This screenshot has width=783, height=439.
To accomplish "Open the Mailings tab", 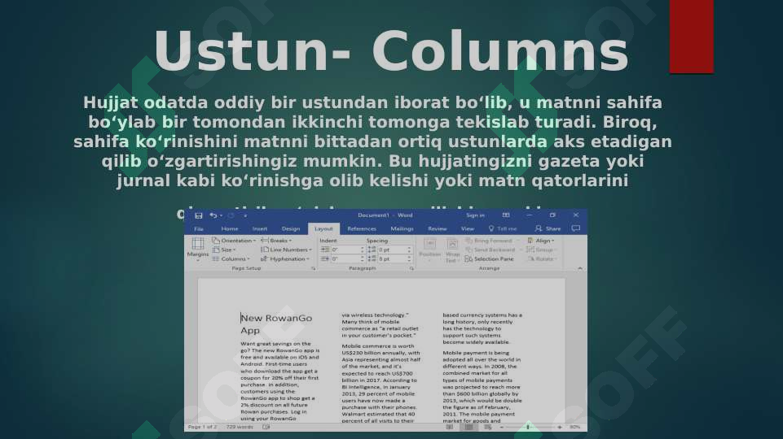I will pos(402,228).
